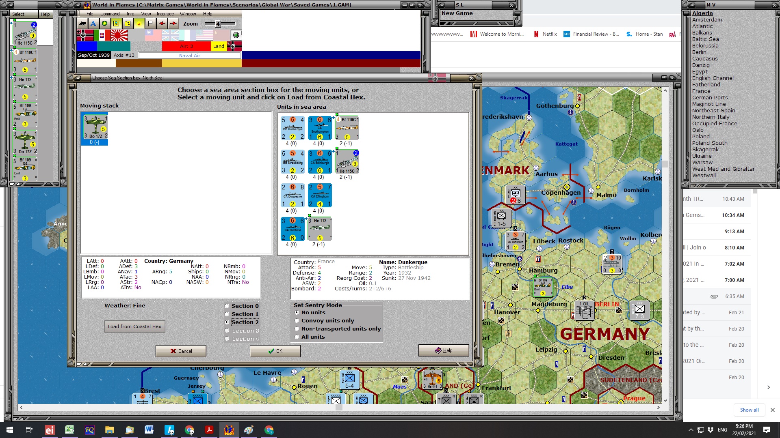Confirm the dialog with OK
This screenshot has height=438, width=780.
click(275, 351)
